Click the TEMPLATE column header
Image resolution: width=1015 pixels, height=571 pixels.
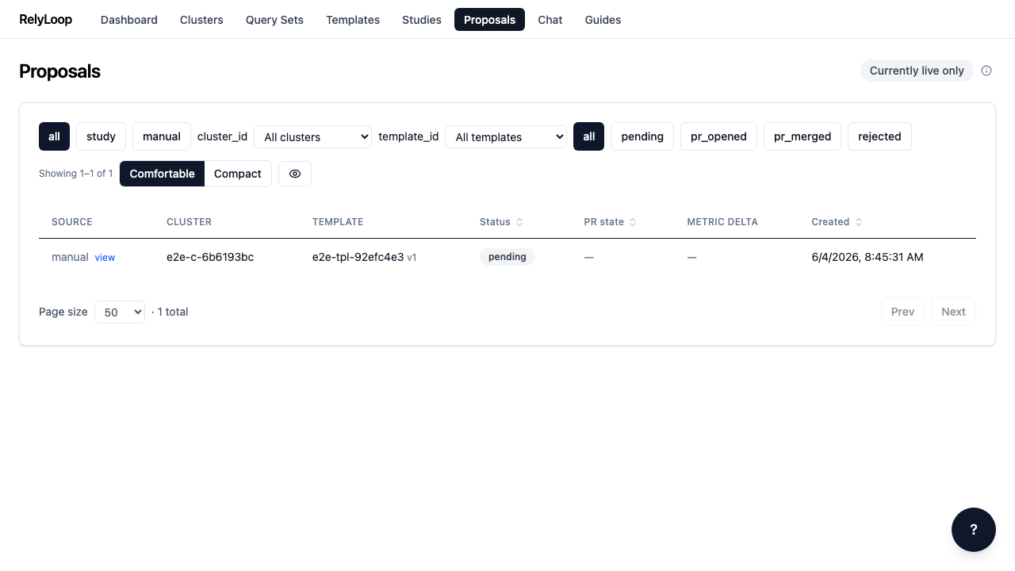(x=338, y=222)
